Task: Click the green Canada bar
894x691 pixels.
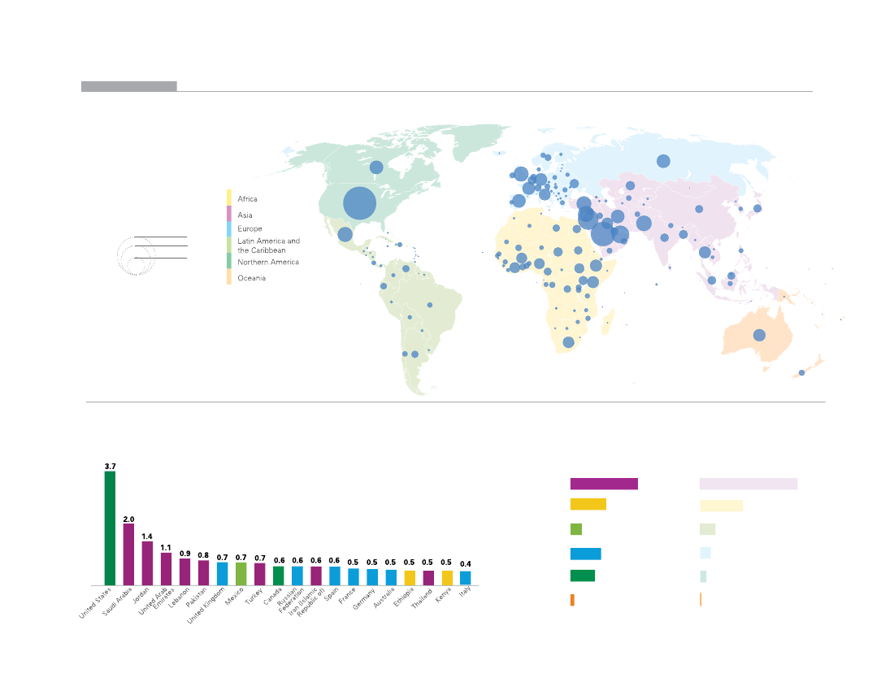Action: [x=278, y=576]
